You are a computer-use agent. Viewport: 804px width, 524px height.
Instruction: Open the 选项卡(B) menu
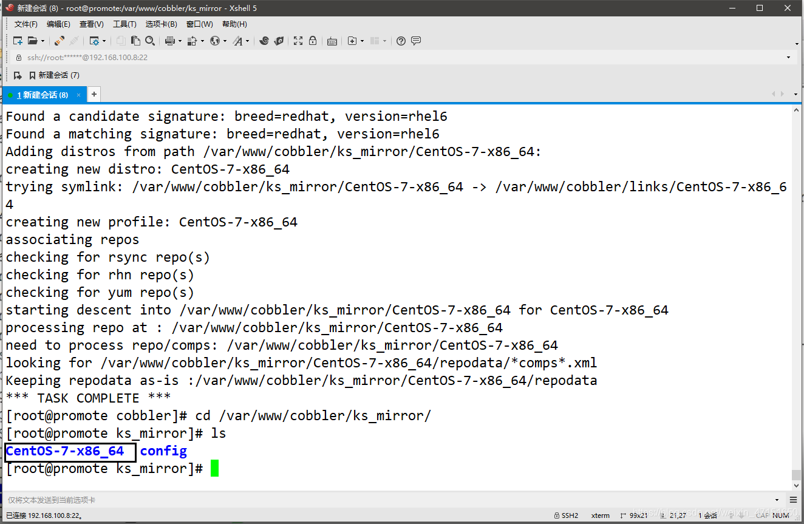click(161, 24)
